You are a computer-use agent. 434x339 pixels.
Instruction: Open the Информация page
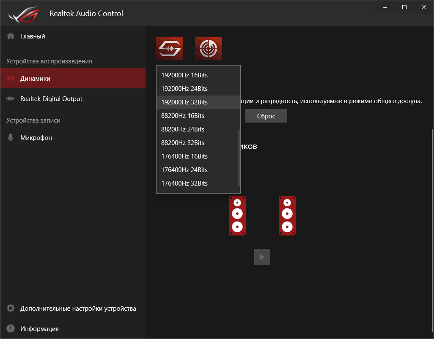pyautogui.click(x=73, y=328)
